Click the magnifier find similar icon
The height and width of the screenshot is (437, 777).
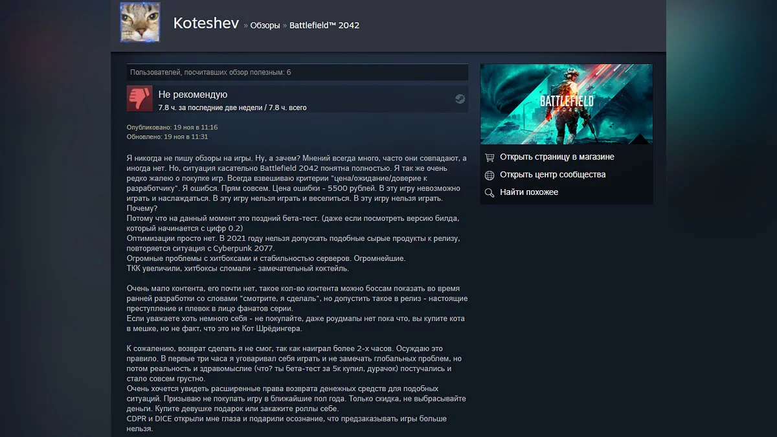pos(490,192)
